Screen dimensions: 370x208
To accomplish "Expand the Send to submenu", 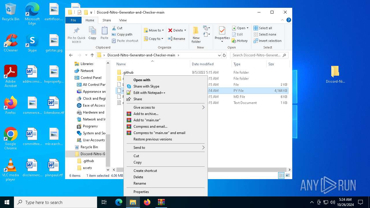I will (x=165, y=148).
